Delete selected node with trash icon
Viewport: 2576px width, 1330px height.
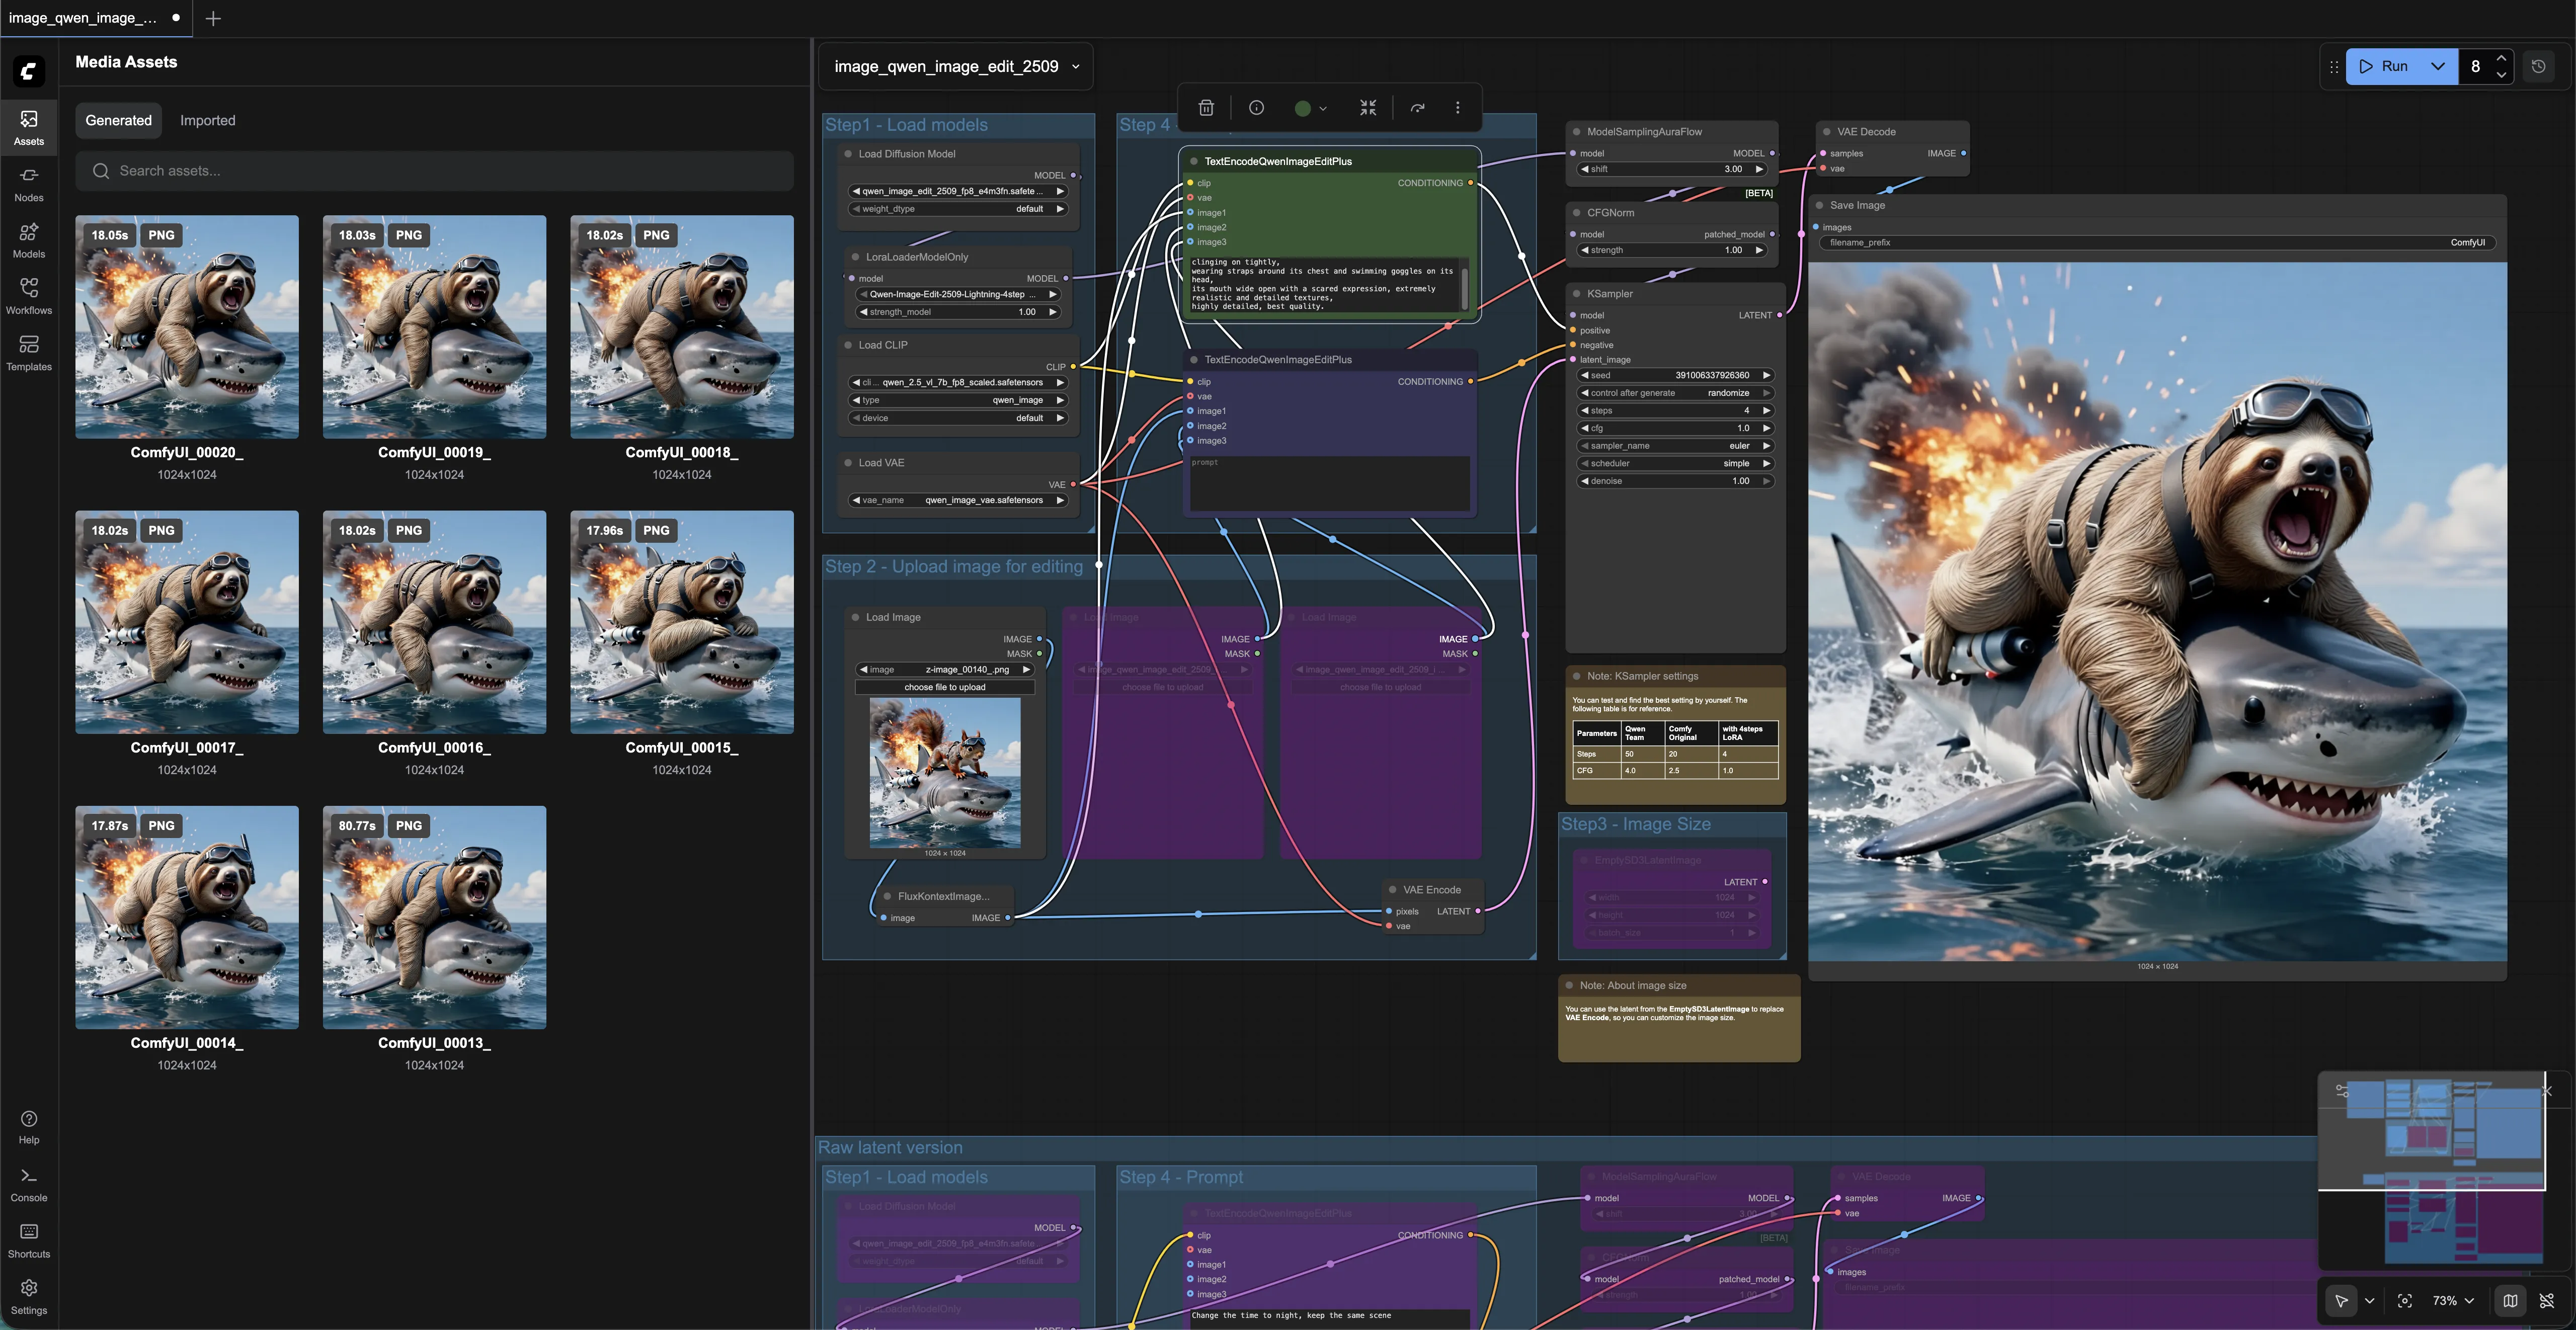[1206, 108]
